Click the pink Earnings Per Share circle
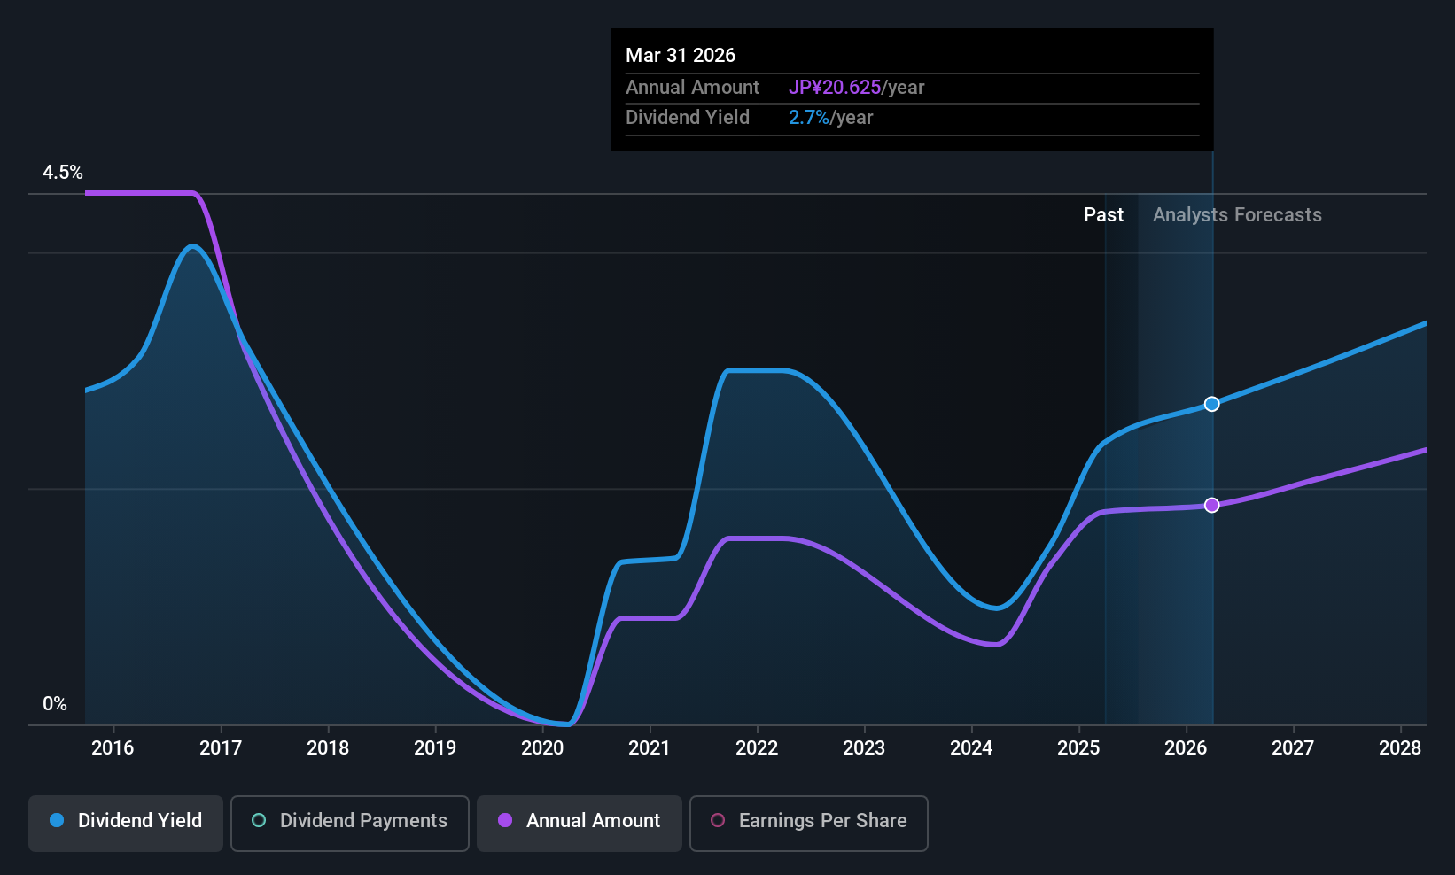1455x875 pixels. [x=718, y=820]
